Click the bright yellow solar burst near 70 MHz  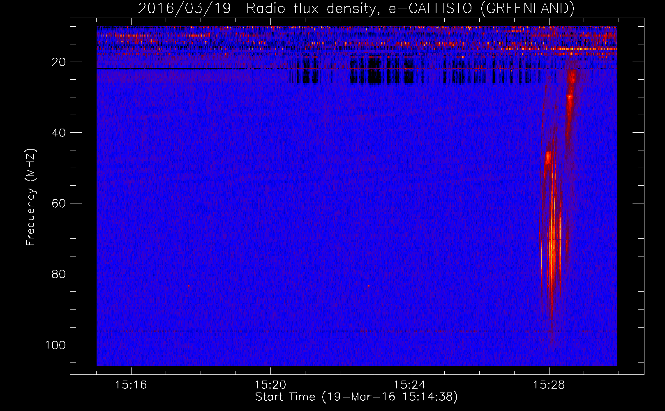(552, 247)
